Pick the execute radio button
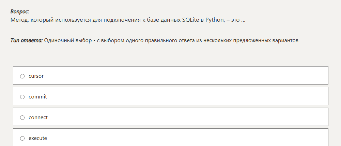 [22, 138]
